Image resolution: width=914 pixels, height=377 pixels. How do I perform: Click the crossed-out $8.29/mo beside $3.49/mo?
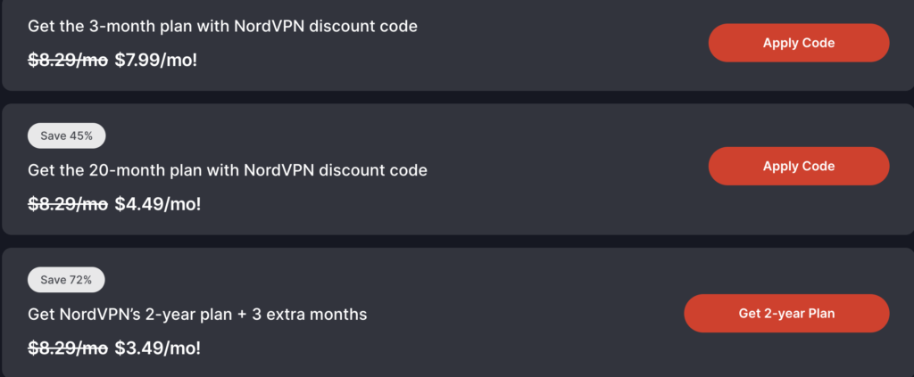pos(68,348)
